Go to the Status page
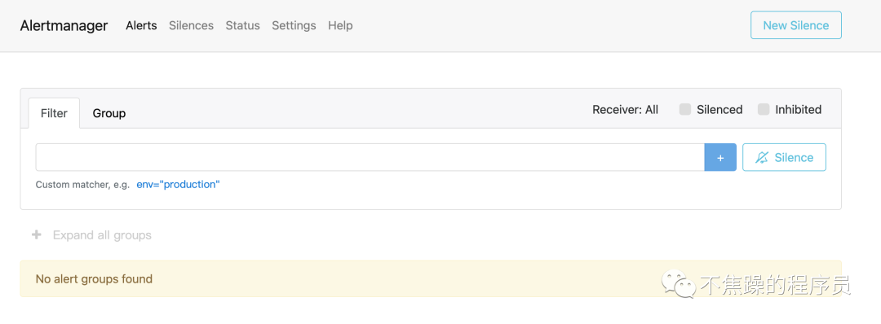 click(243, 25)
